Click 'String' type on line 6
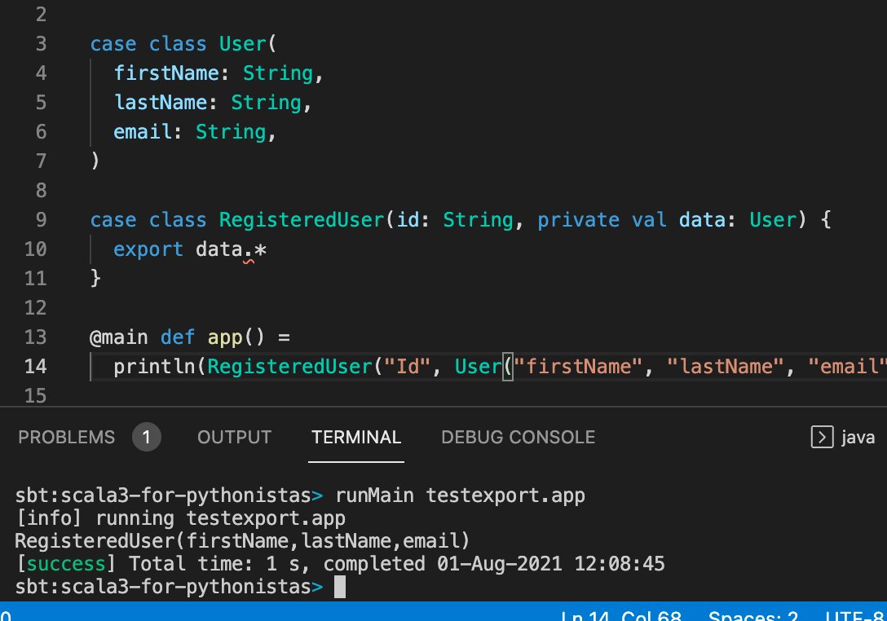 click(231, 132)
